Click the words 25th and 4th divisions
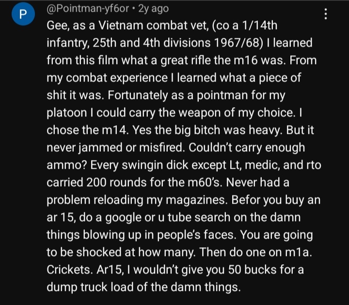The width and height of the screenshot is (349, 305). point(151,43)
